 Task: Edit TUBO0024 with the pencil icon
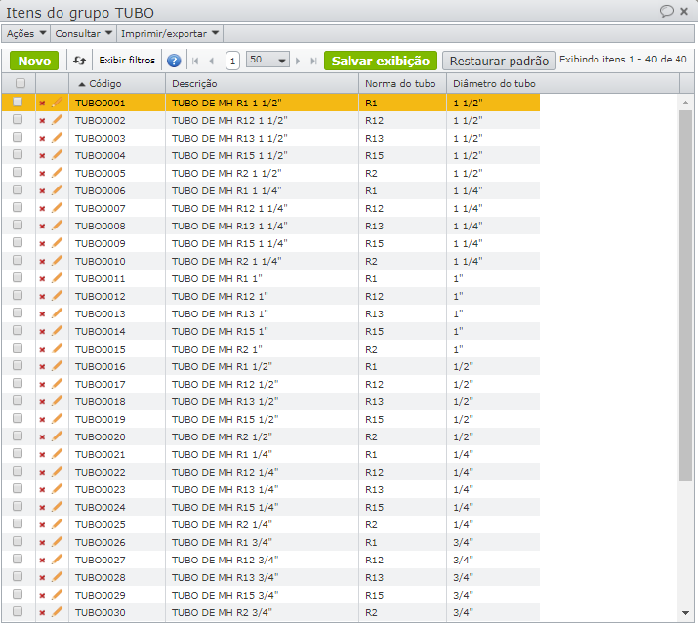pos(57,507)
